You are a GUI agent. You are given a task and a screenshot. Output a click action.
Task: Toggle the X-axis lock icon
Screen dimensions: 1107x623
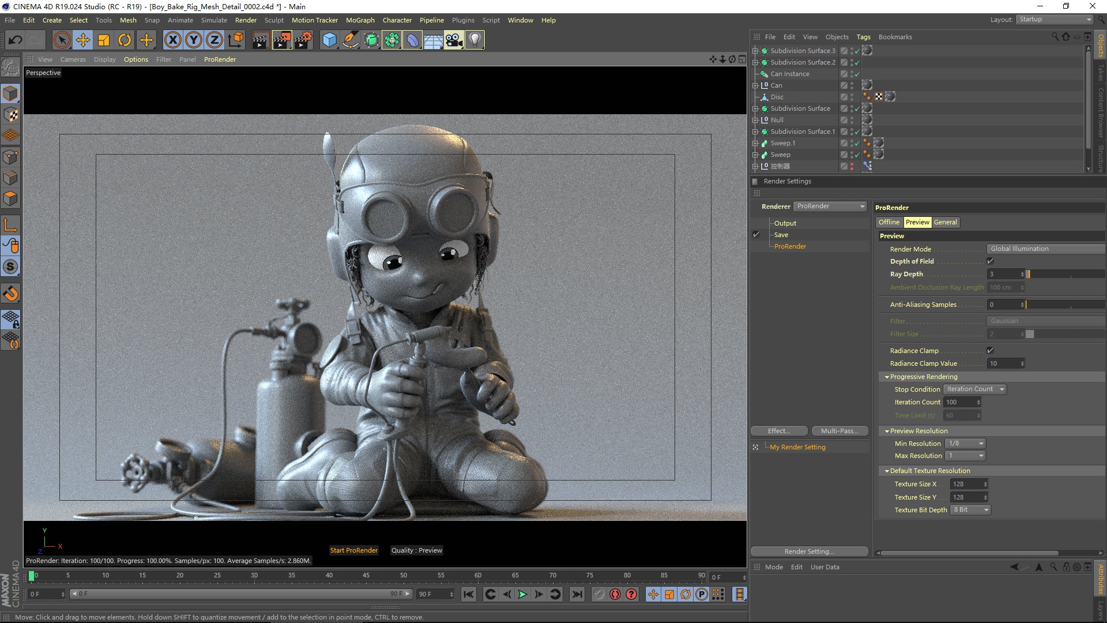point(172,40)
